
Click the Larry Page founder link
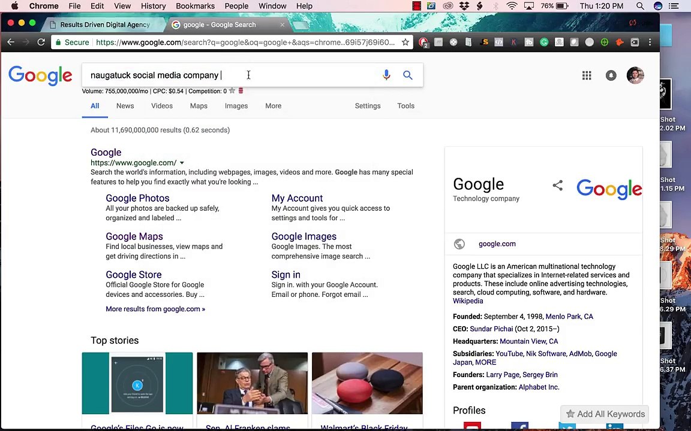[x=503, y=375]
